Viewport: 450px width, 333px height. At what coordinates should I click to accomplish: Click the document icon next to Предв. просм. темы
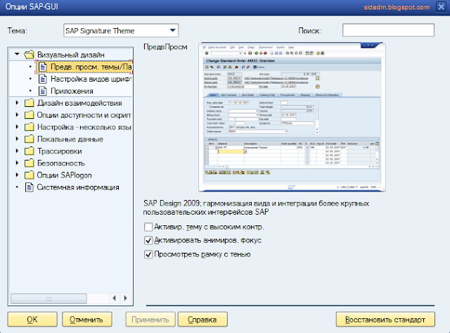click(x=42, y=67)
